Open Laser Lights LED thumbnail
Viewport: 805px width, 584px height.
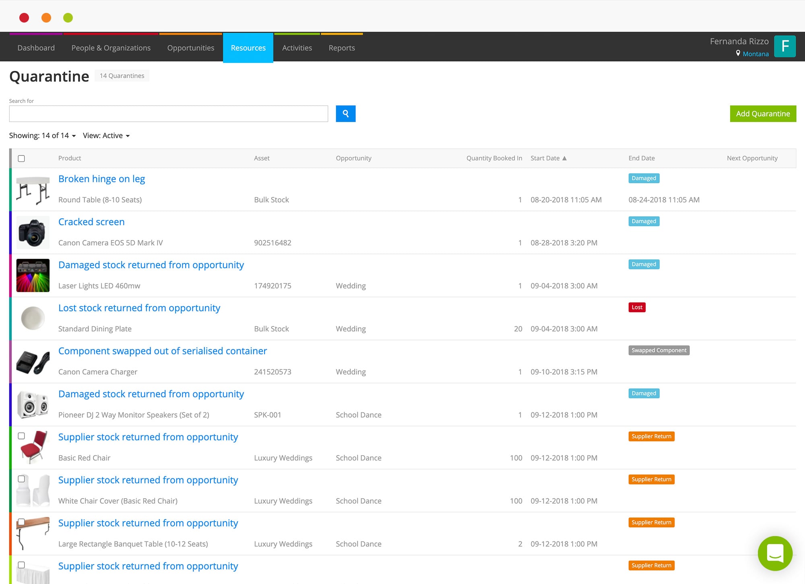coord(33,275)
